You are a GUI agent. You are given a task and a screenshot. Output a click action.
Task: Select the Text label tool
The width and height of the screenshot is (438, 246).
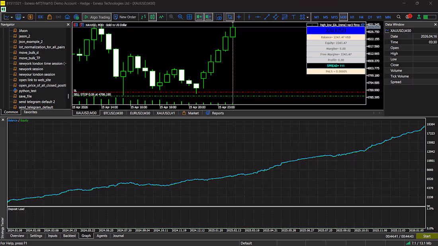tap(293, 17)
